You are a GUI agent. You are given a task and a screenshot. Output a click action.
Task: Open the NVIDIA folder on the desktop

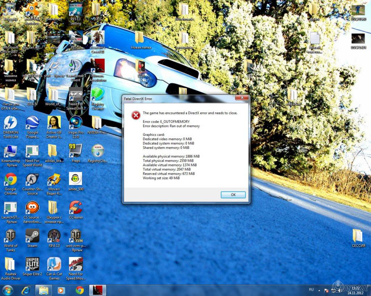pos(97,125)
